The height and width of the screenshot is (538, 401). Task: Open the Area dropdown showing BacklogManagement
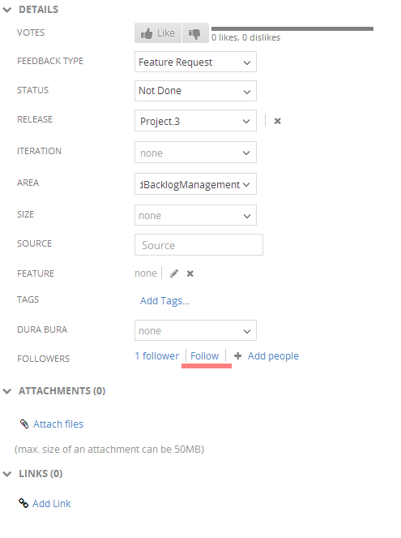pos(195,184)
